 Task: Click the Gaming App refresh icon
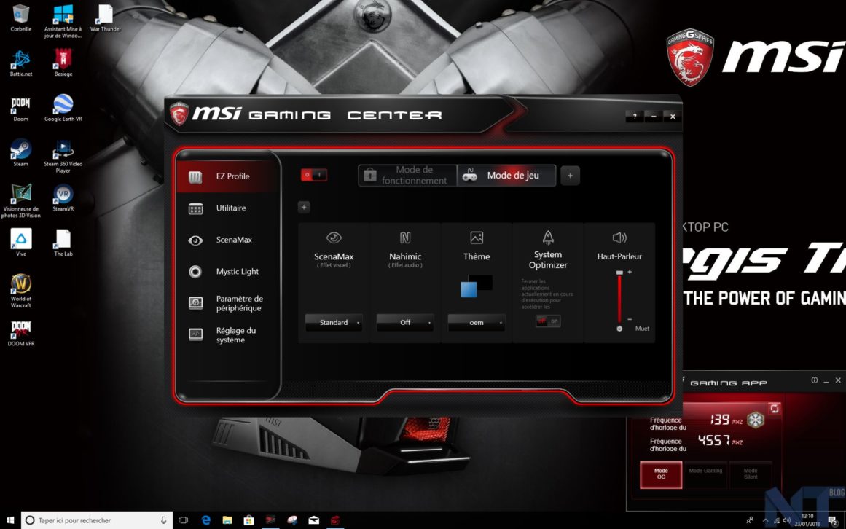tap(775, 409)
